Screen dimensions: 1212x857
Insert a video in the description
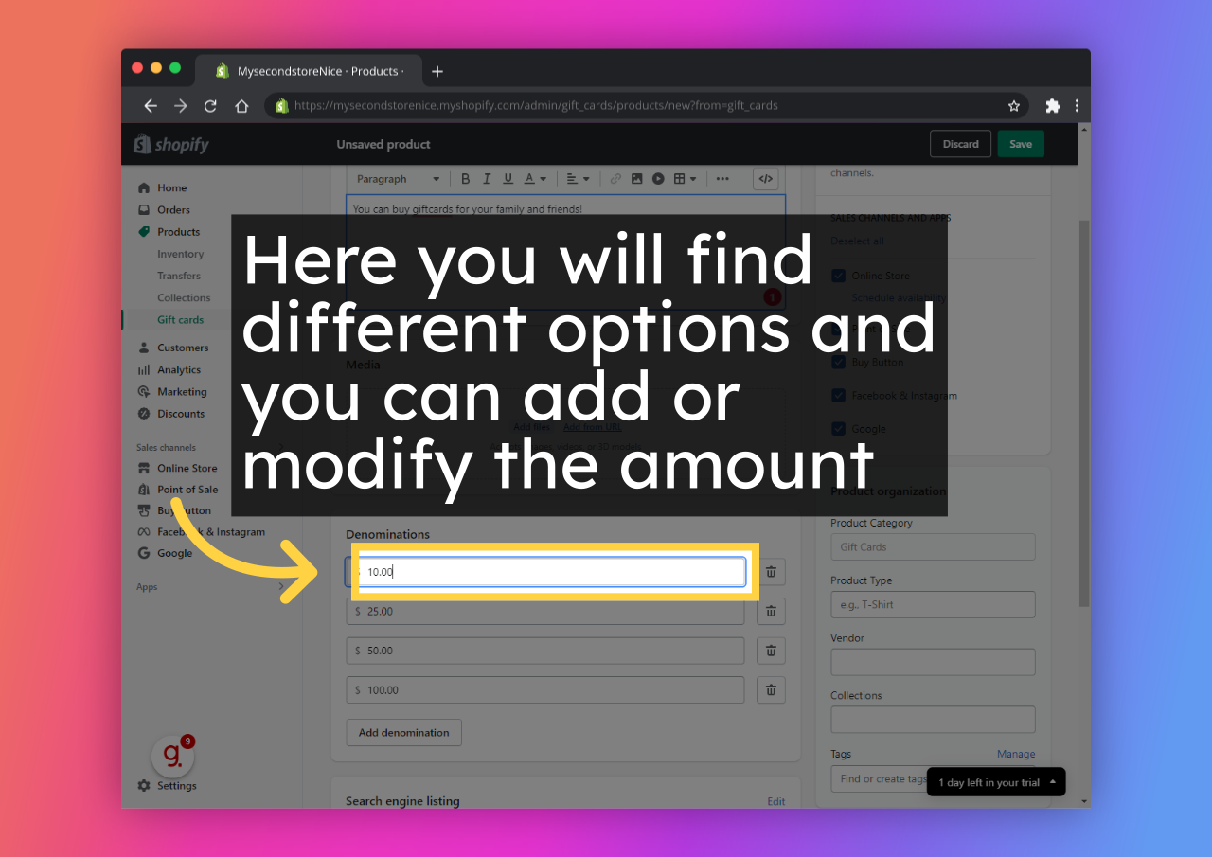[x=658, y=178]
